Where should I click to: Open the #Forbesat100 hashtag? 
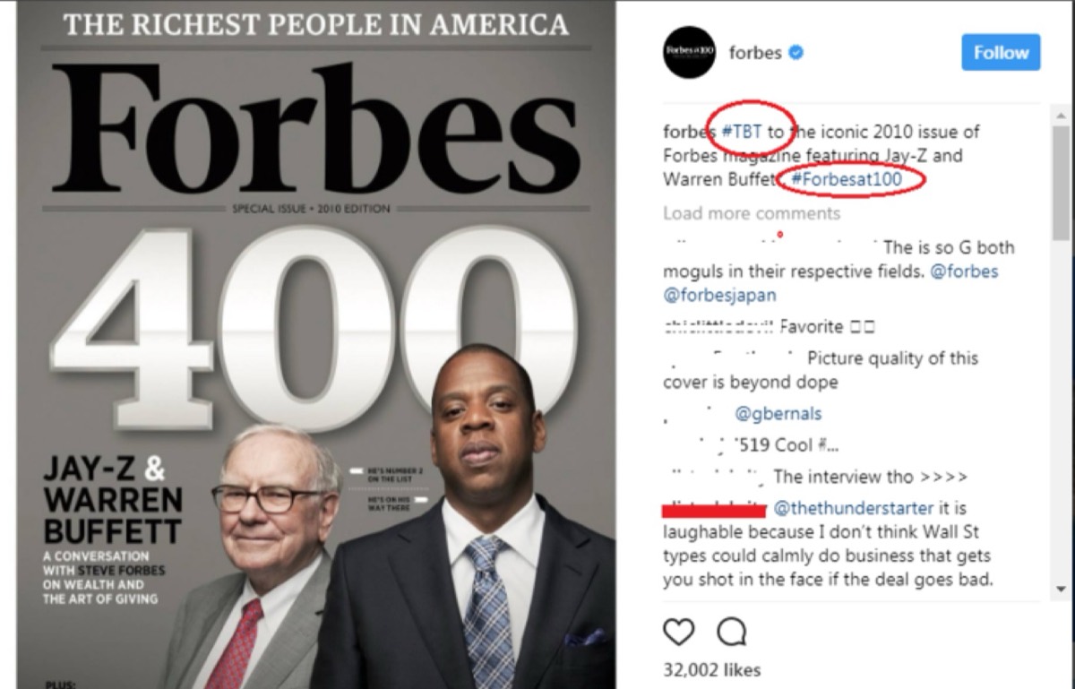point(856,179)
